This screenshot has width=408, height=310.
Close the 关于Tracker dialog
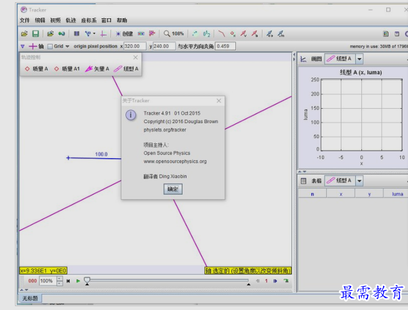pyautogui.click(x=219, y=100)
